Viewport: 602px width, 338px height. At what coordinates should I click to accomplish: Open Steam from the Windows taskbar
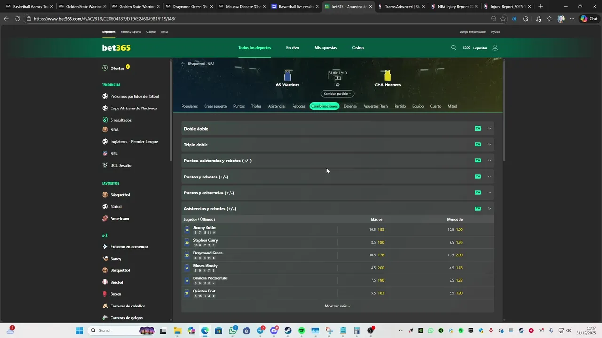(x=288, y=330)
